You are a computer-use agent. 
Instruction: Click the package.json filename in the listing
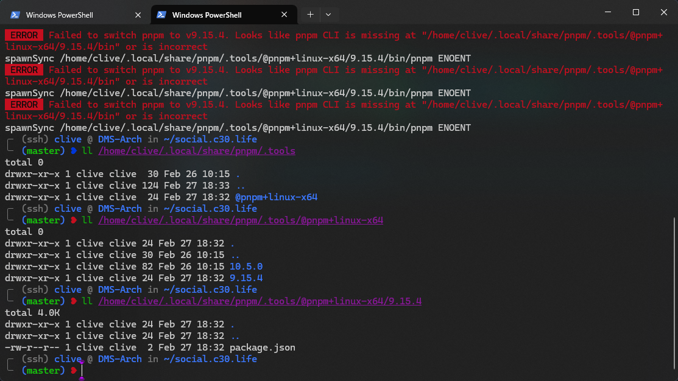tap(262, 348)
